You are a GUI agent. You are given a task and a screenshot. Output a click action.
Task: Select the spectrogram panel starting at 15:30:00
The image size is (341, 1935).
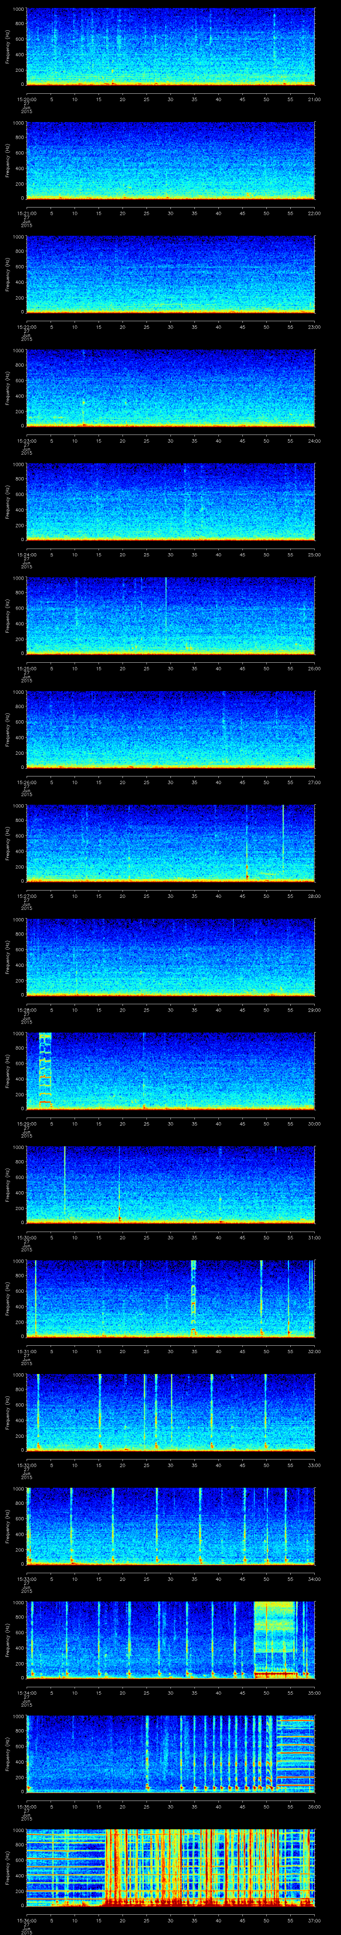170,1185
